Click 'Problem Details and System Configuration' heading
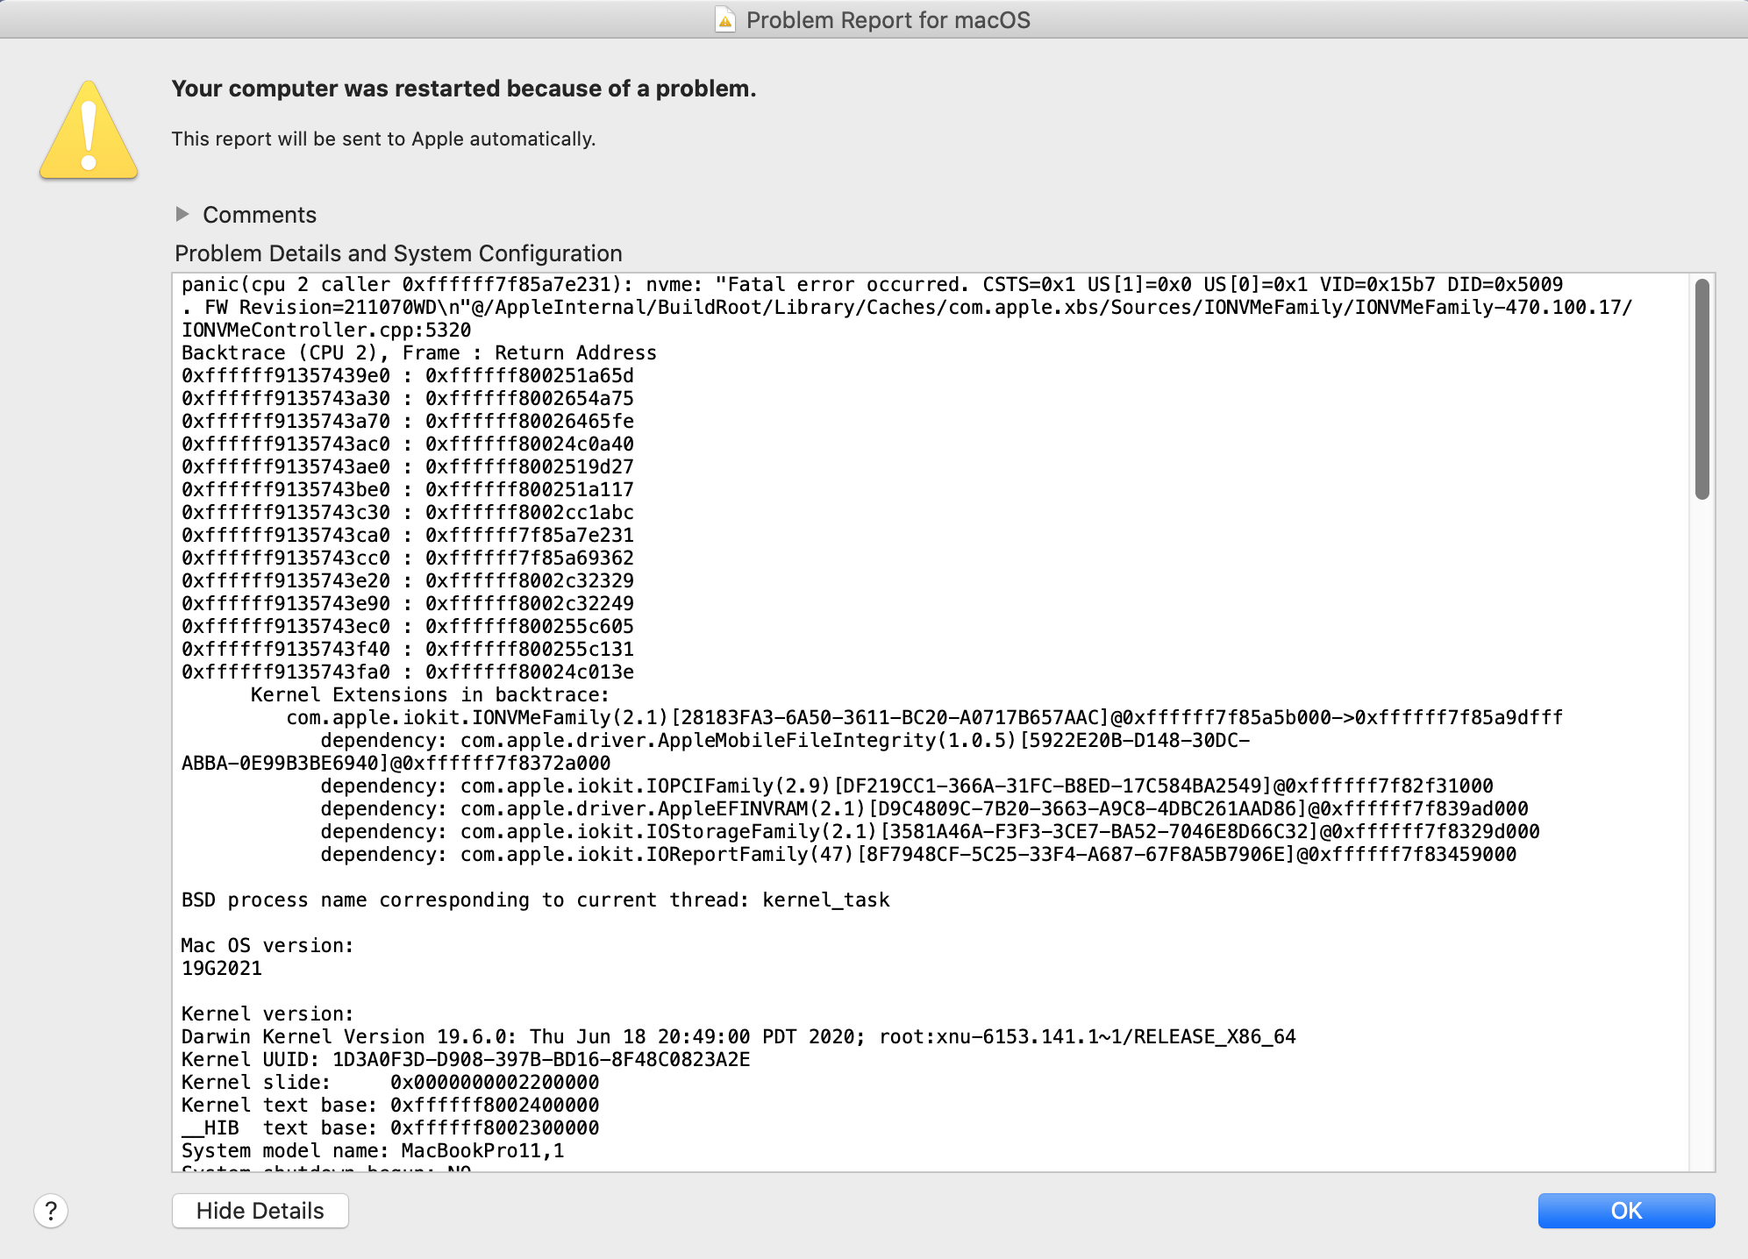 pyautogui.click(x=398, y=253)
